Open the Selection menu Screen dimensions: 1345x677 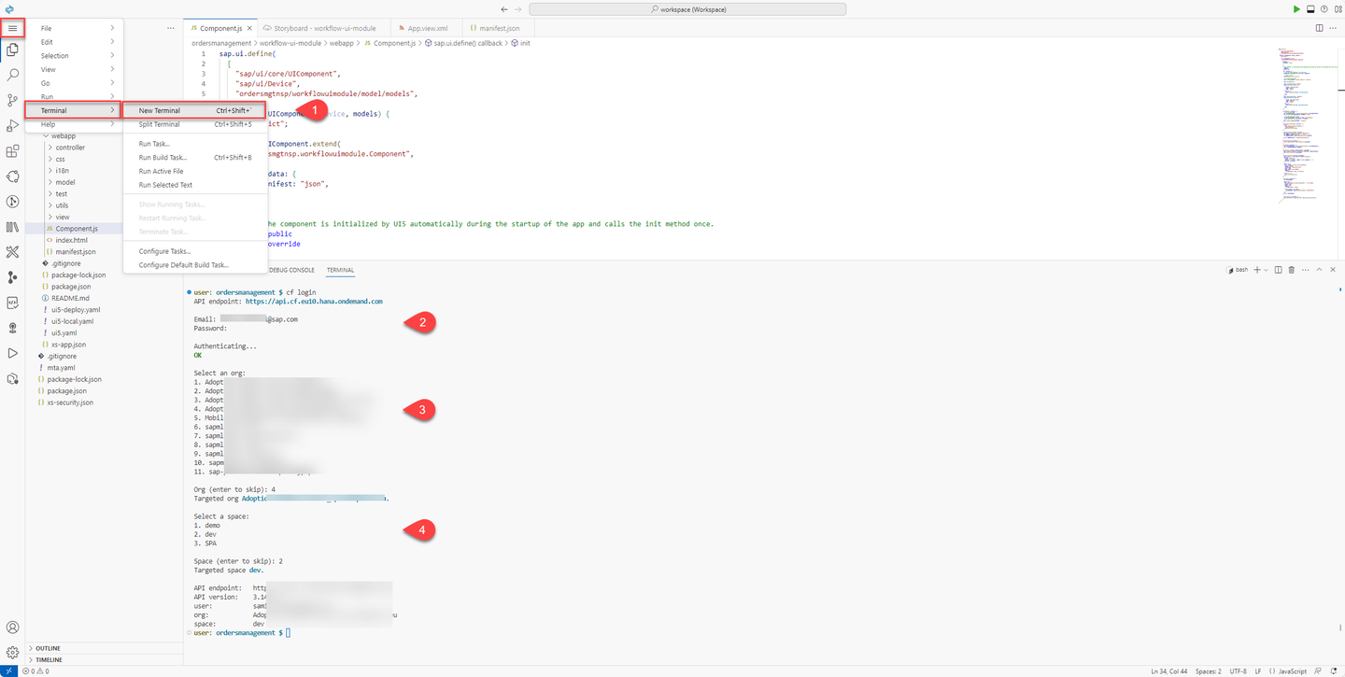pos(76,56)
